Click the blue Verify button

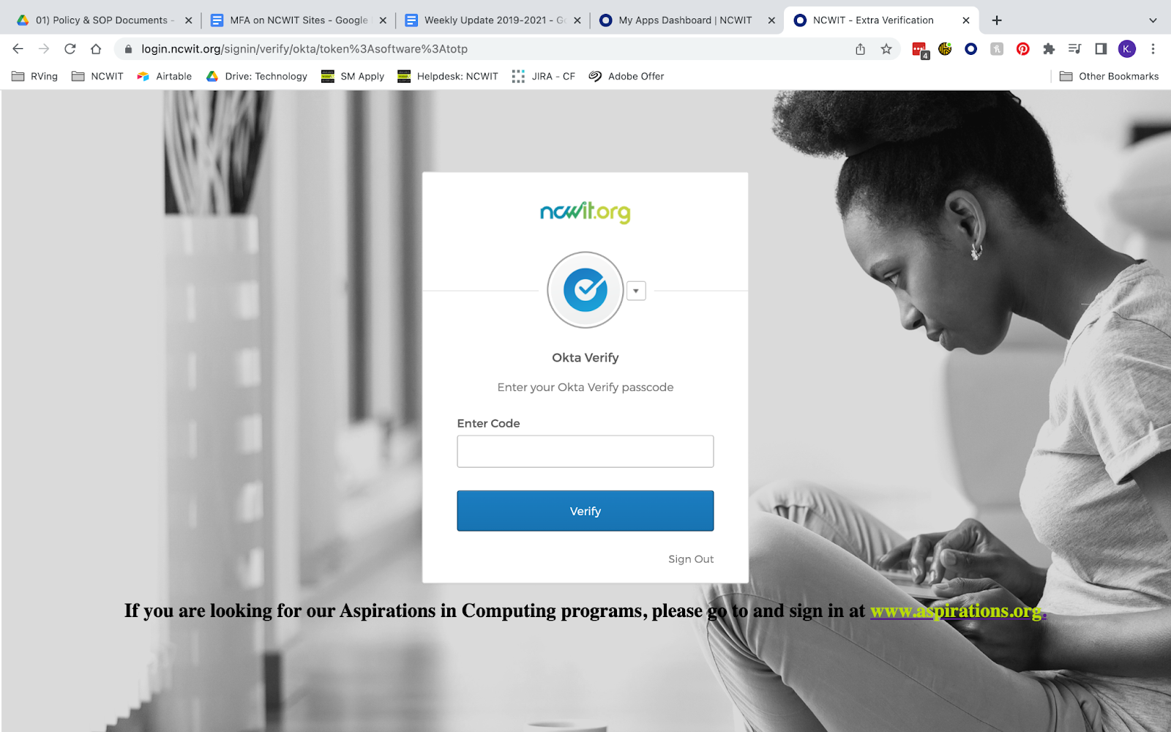(x=585, y=511)
